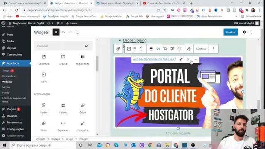Insert a Separador block
The width and height of the screenshot is (265, 149).
click(x=63, y=126)
